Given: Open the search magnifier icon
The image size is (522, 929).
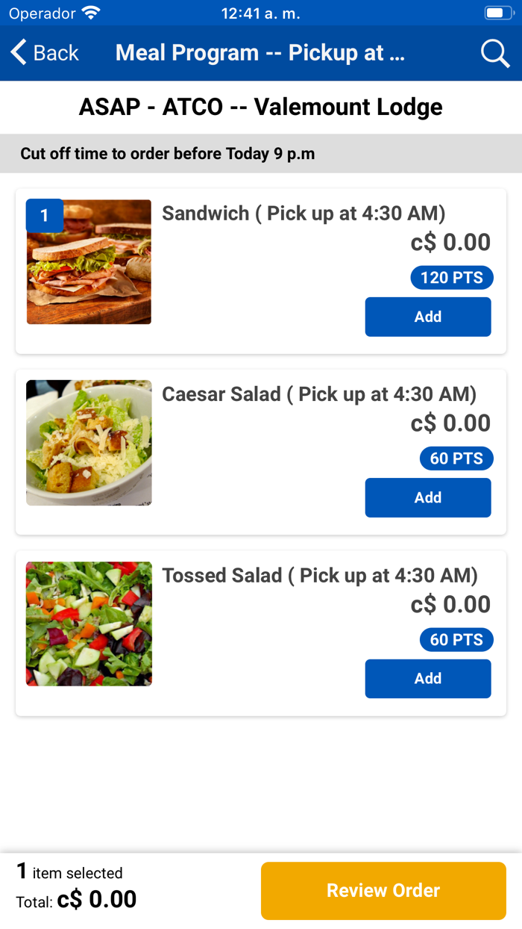Looking at the screenshot, I should click(x=494, y=53).
